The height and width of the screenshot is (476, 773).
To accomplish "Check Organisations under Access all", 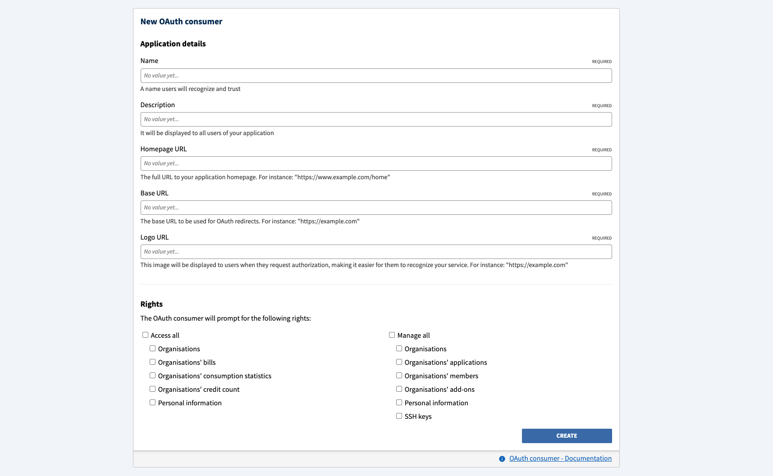I will tap(152, 348).
